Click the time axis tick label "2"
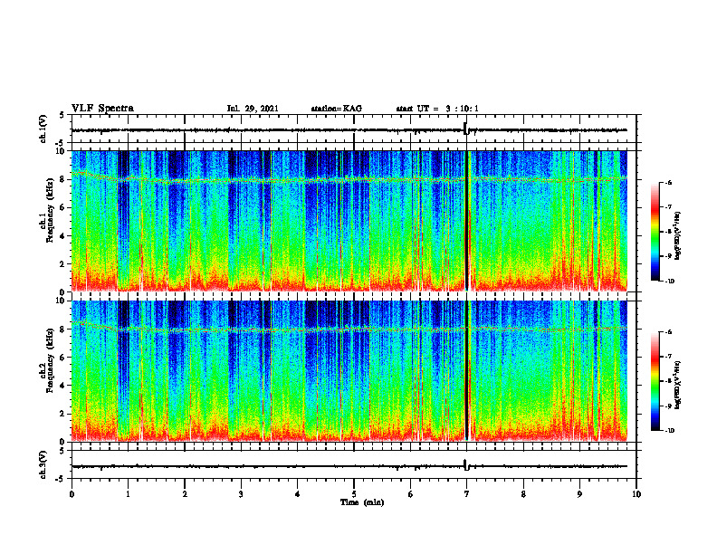Image resolution: width=717 pixels, height=554 pixels. [x=185, y=494]
